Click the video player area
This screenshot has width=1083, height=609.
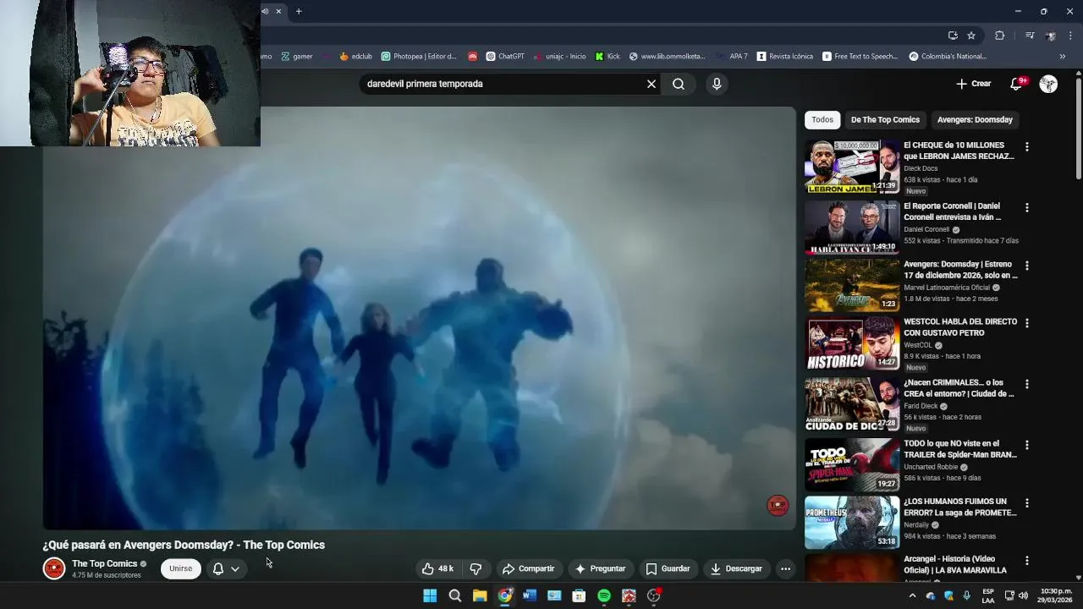(x=420, y=318)
